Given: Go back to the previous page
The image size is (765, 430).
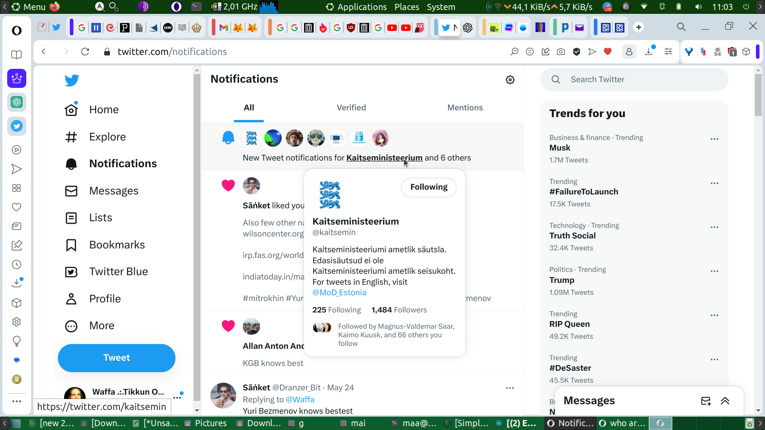Looking at the screenshot, I should tap(44, 52).
